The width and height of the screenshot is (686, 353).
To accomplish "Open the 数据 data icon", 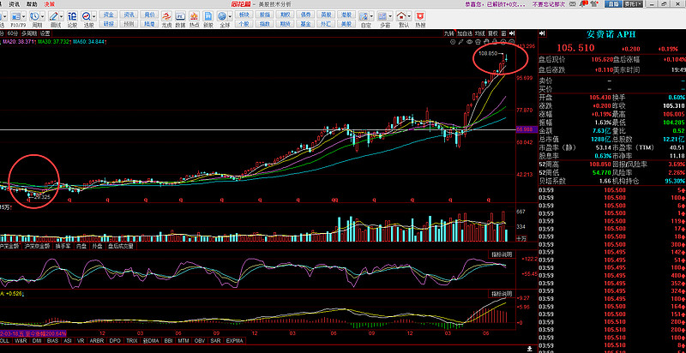I will coord(180,16).
